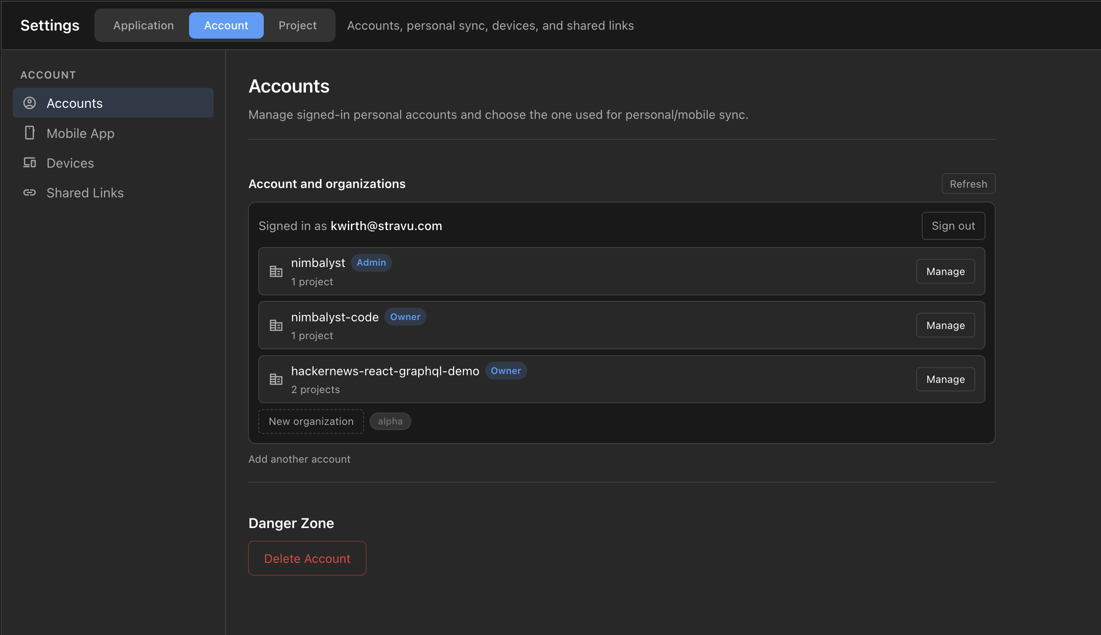Open the Devices section
The height and width of the screenshot is (635, 1101).
113,163
